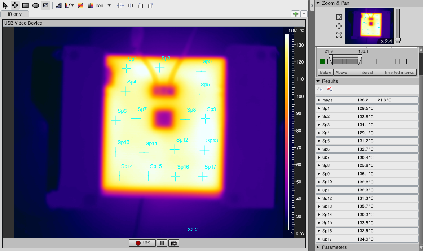Viewport: 423px width, 251px height.
Task: Pick the ellipse area measurement tool
Action: (x=36, y=5)
